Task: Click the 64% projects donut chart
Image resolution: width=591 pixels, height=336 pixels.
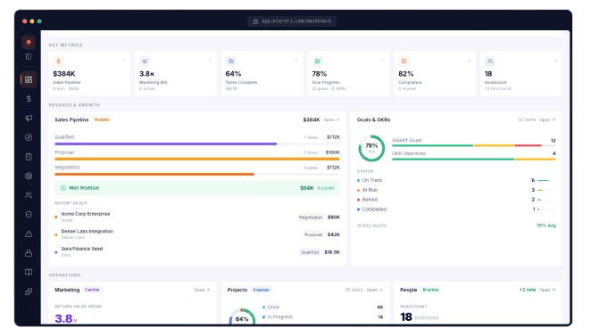Action: (242, 316)
